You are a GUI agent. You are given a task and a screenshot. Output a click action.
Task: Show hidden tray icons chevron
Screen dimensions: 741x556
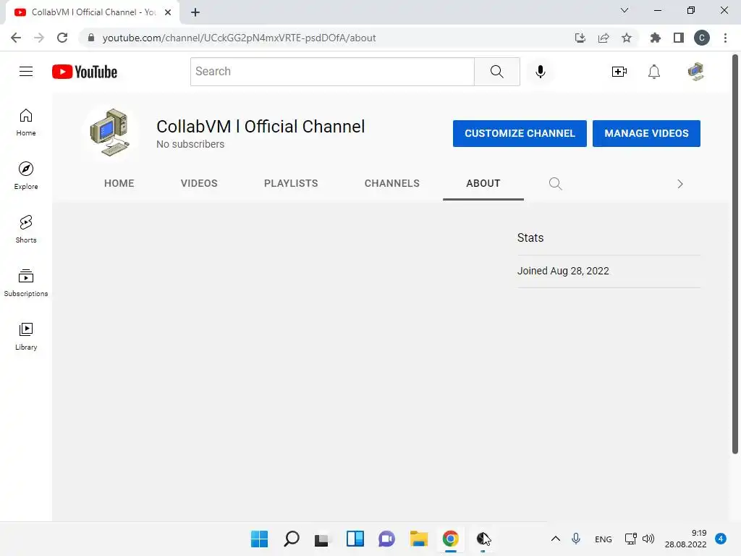(556, 539)
